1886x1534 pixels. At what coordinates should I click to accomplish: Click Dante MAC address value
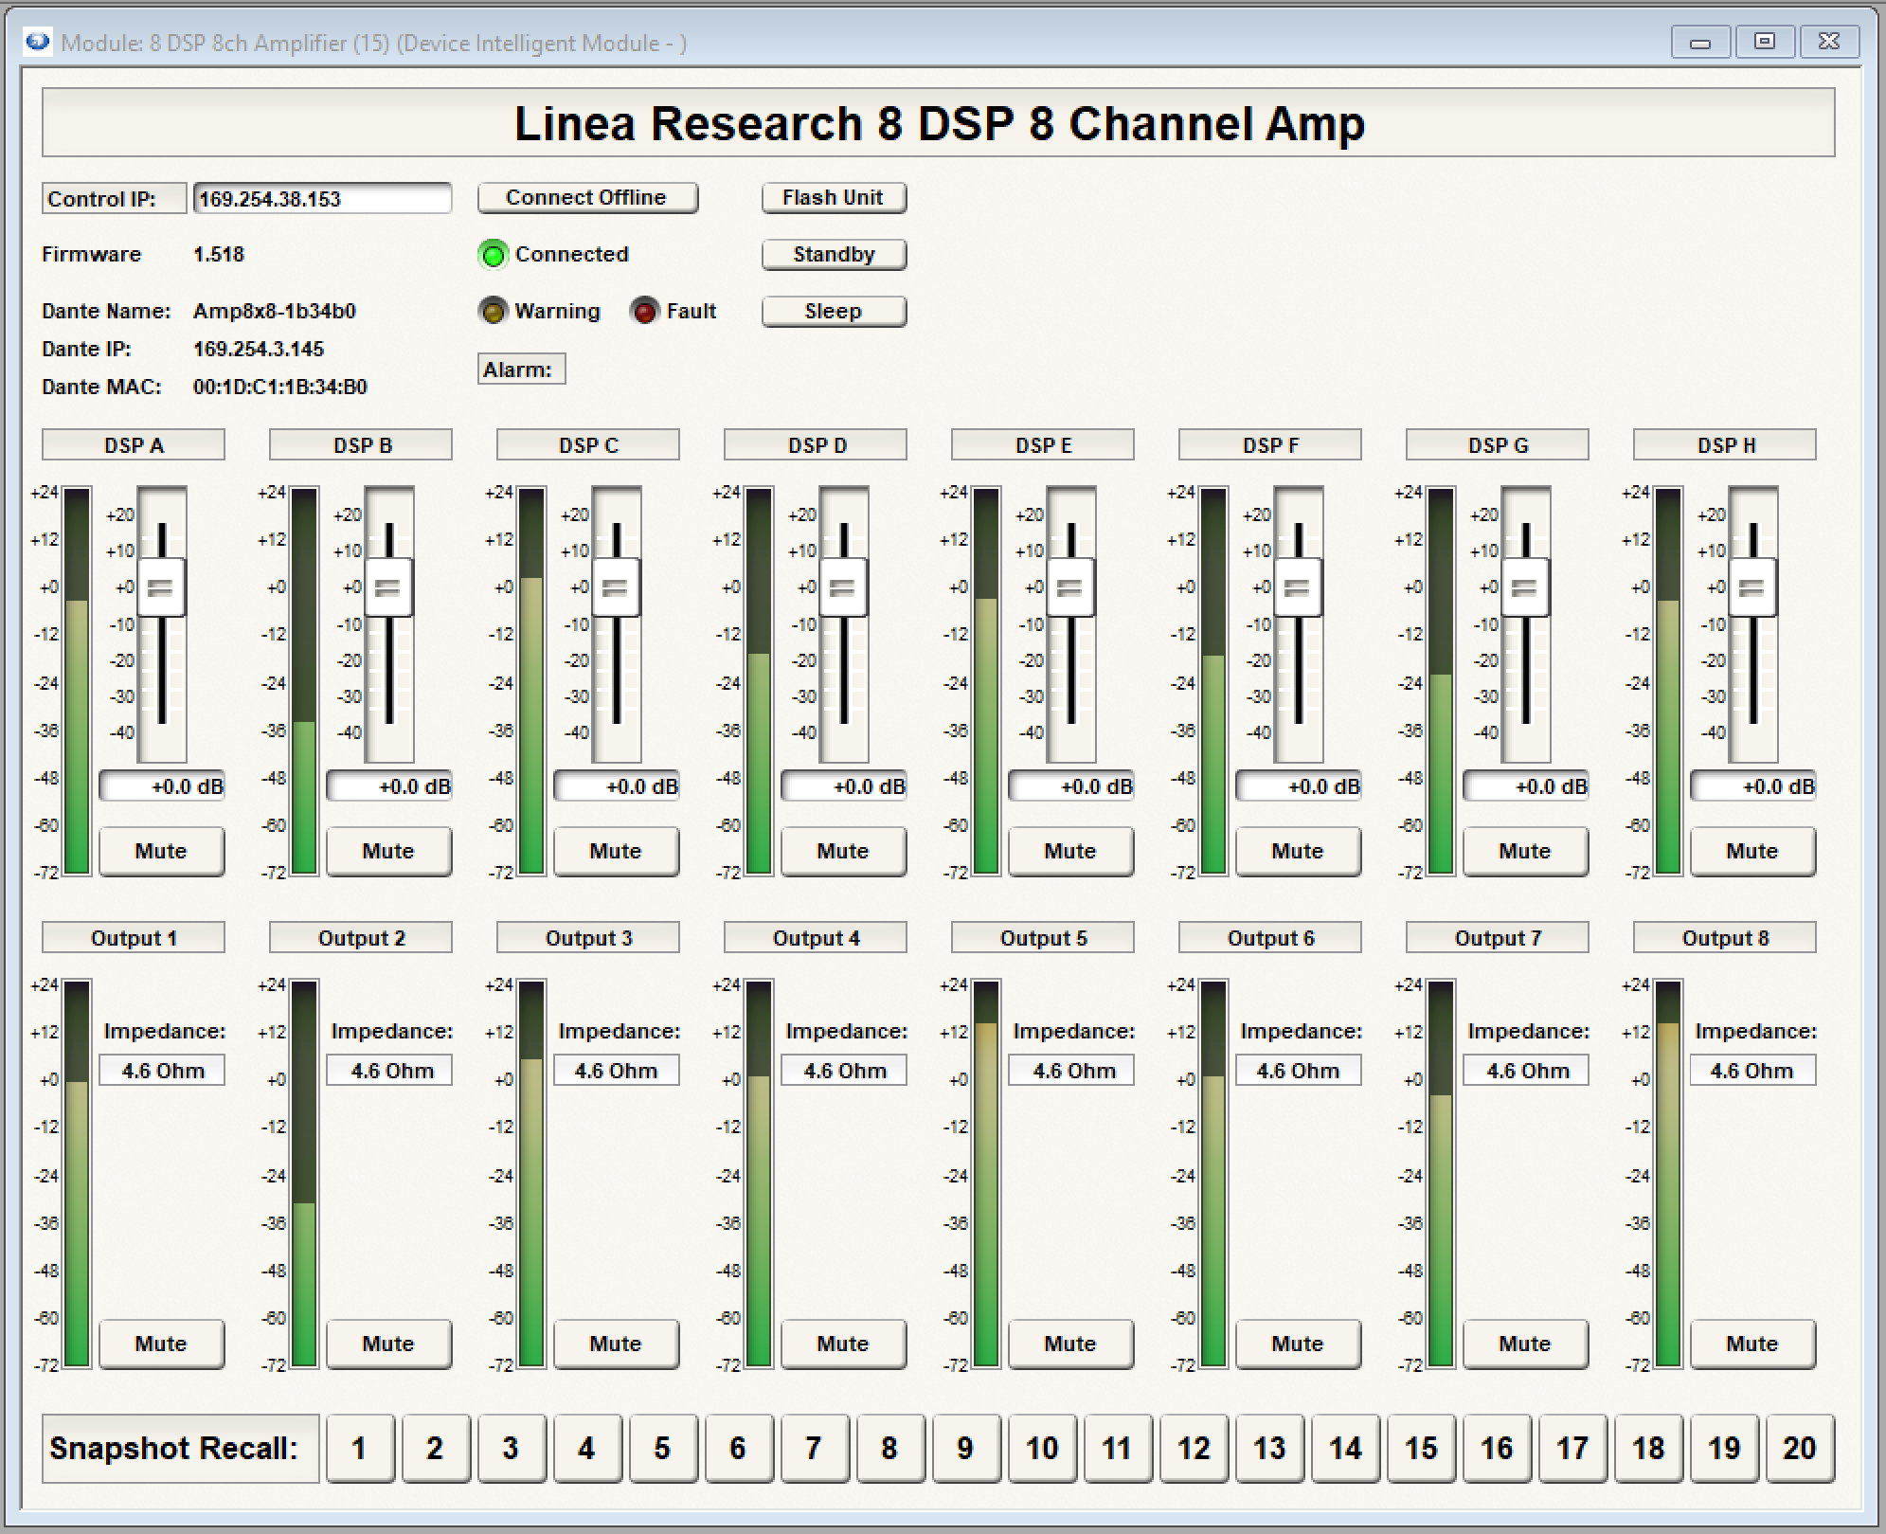pos(280,388)
